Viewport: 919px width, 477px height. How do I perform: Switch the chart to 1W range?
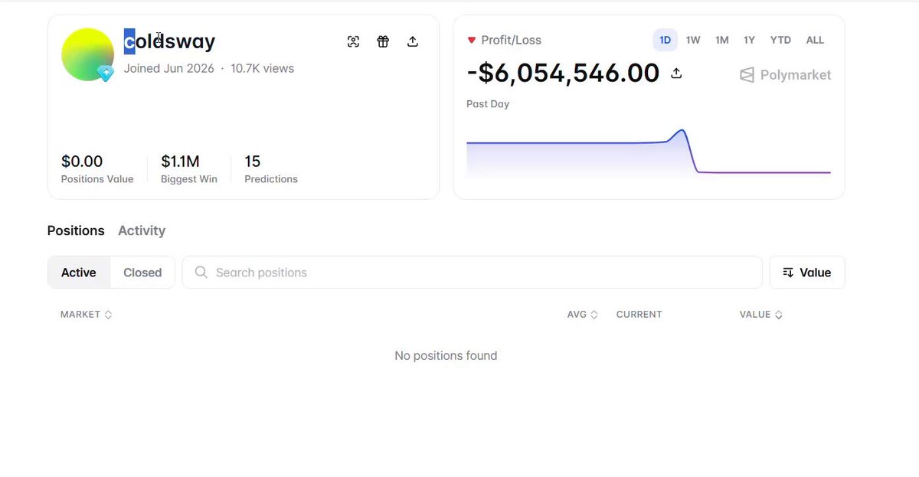(693, 40)
